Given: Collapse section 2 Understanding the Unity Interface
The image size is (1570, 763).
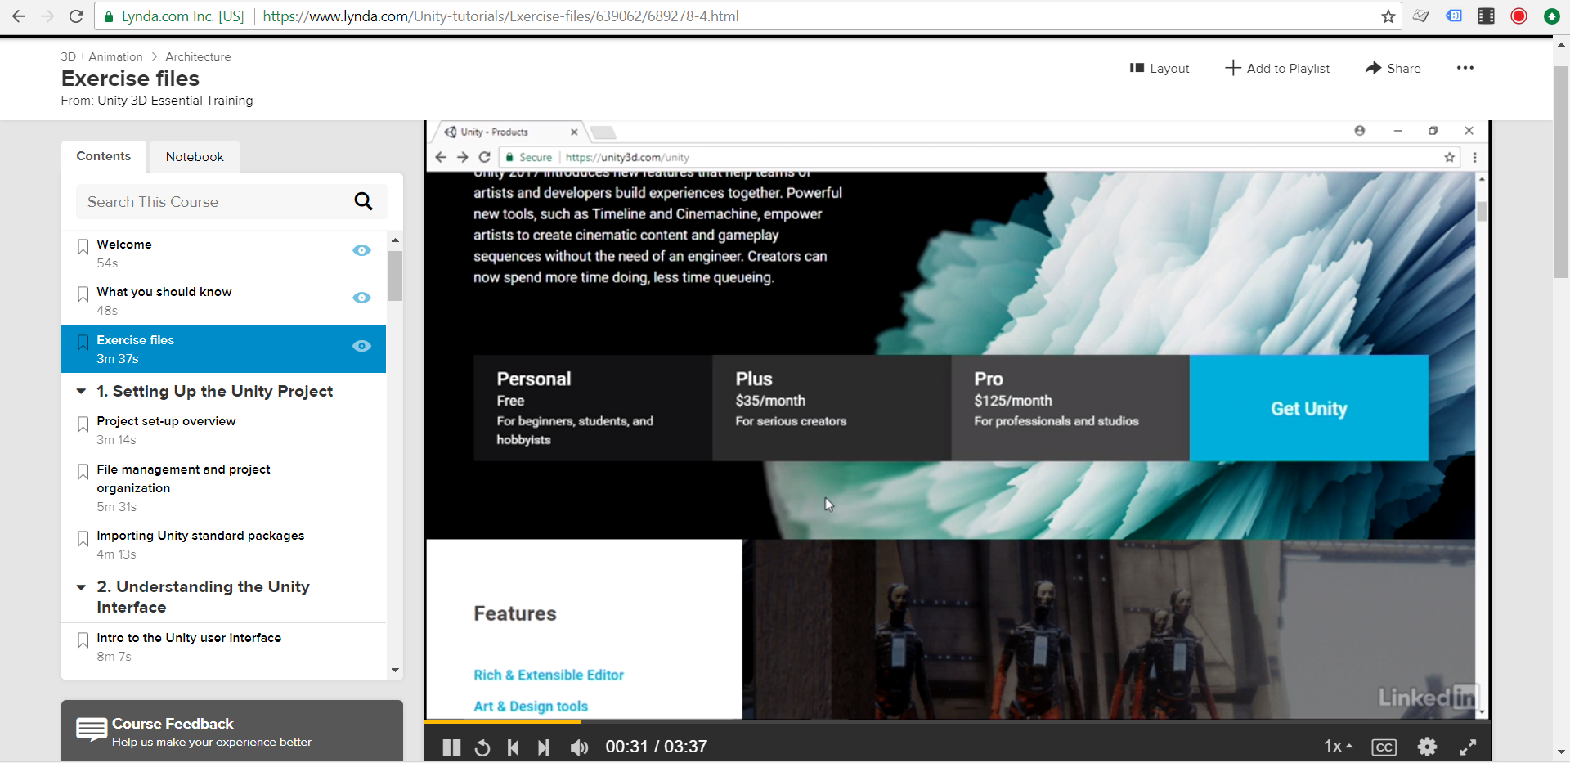Looking at the screenshot, I should pos(81,586).
